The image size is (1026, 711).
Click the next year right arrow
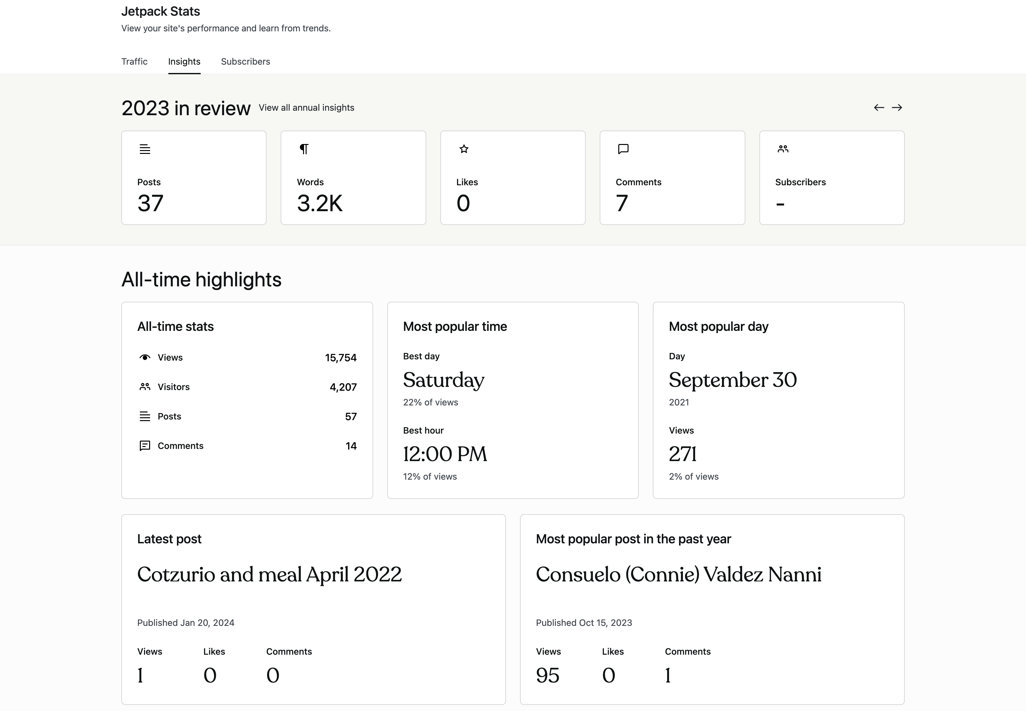tap(897, 108)
